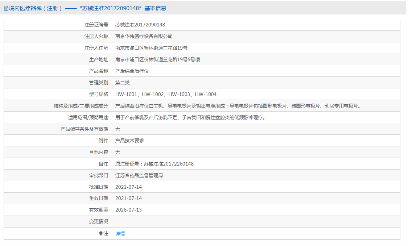Click the 注册人名称 row label
408x246 pixels.
tap(96, 36)
